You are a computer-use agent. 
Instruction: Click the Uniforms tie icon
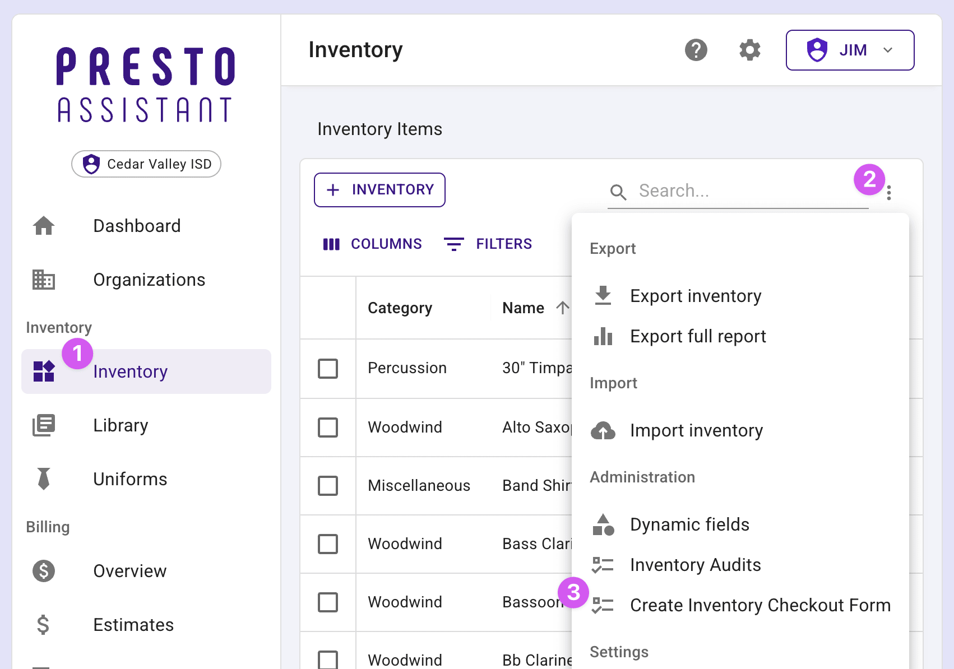[44, 479]
